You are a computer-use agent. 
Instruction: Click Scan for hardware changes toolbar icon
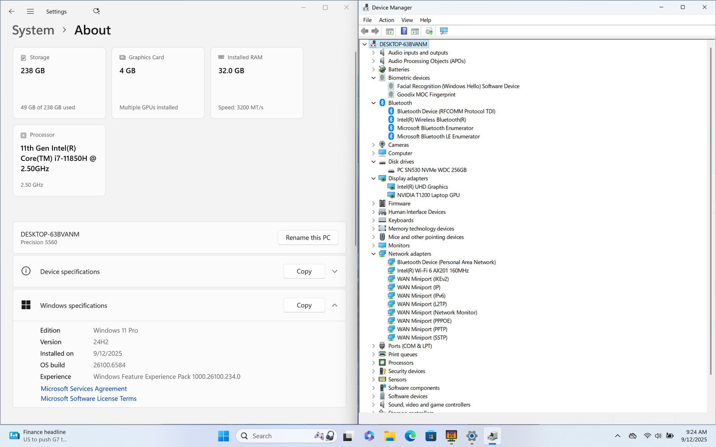(443, 31)
